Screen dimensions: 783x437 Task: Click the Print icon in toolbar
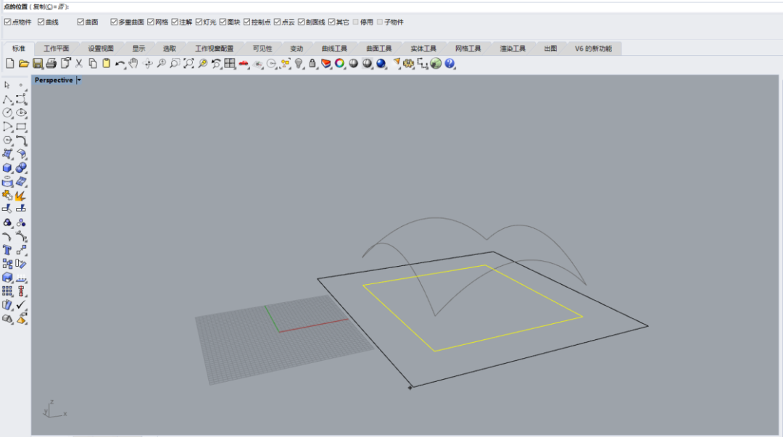51,64
